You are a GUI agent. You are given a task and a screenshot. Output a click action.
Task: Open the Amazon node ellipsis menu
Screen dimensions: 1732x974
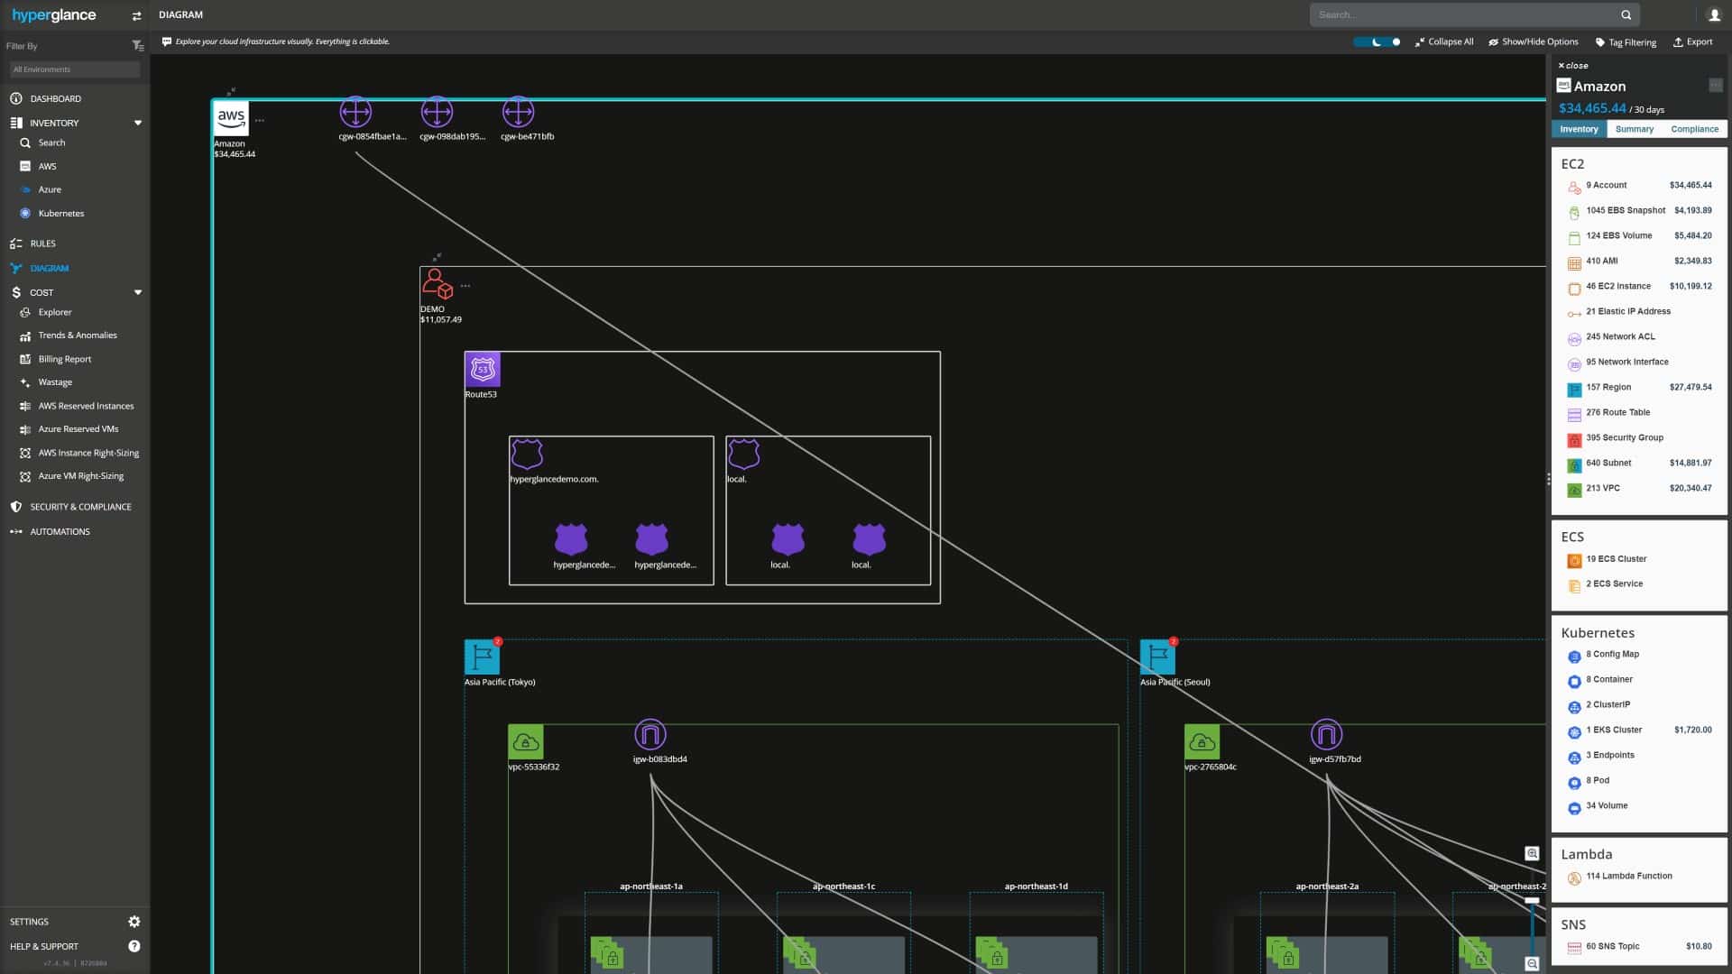click(260, 120)
